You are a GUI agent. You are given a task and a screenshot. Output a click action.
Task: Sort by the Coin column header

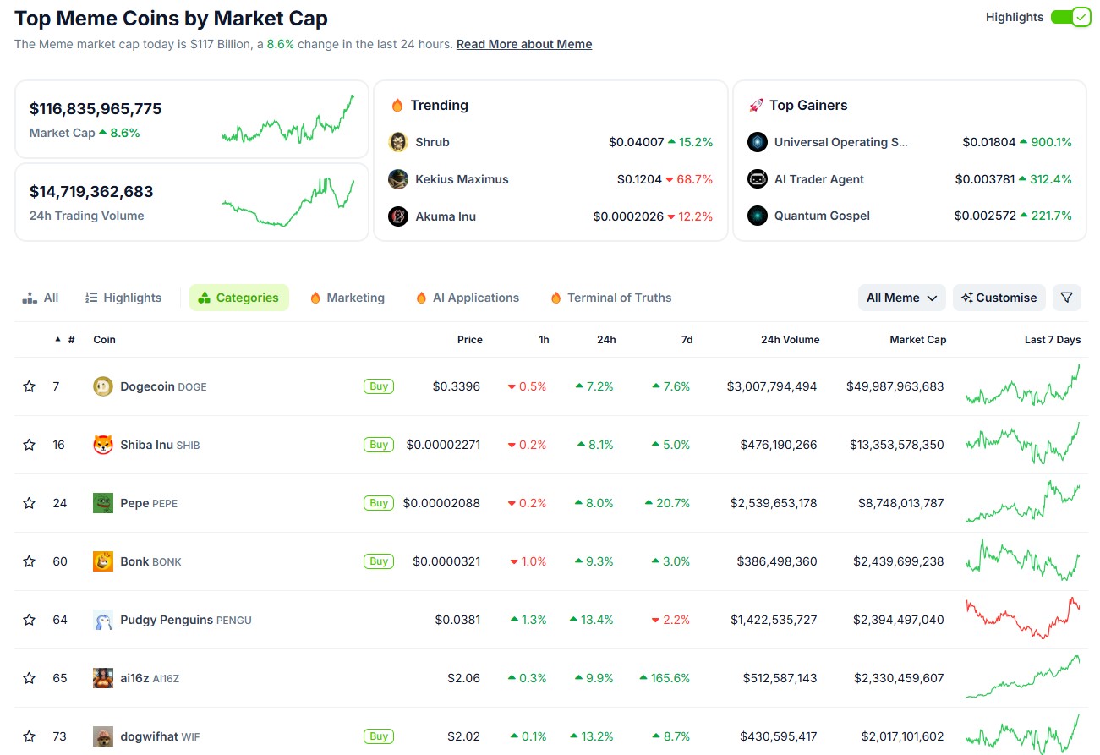(104, 340)
